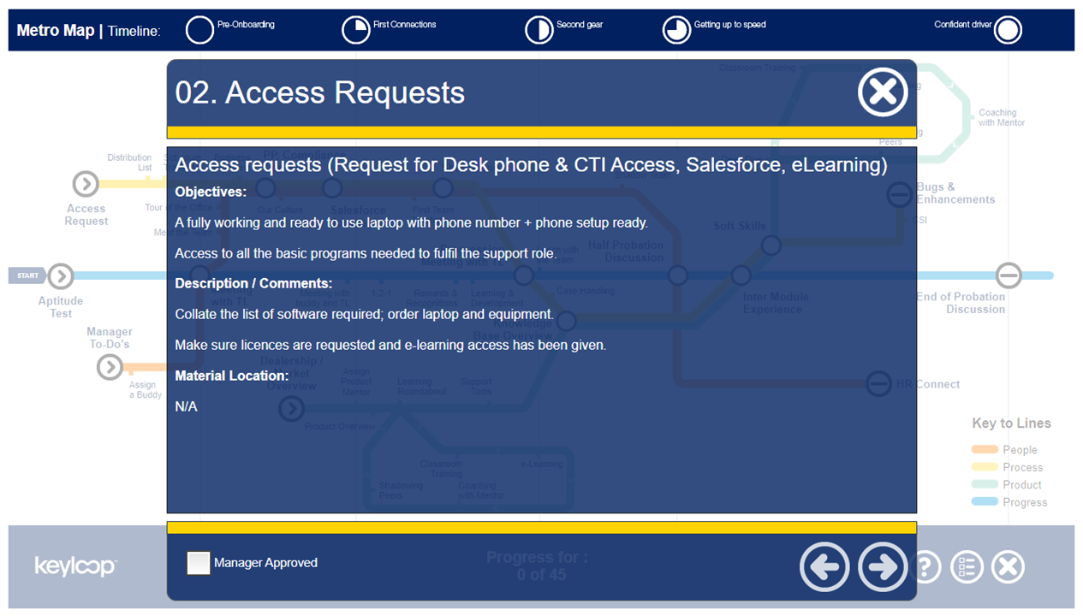Viewport: 1083px width, 616px height.
Task: Click the Soft Skills station node
Action: coord(771,246)
